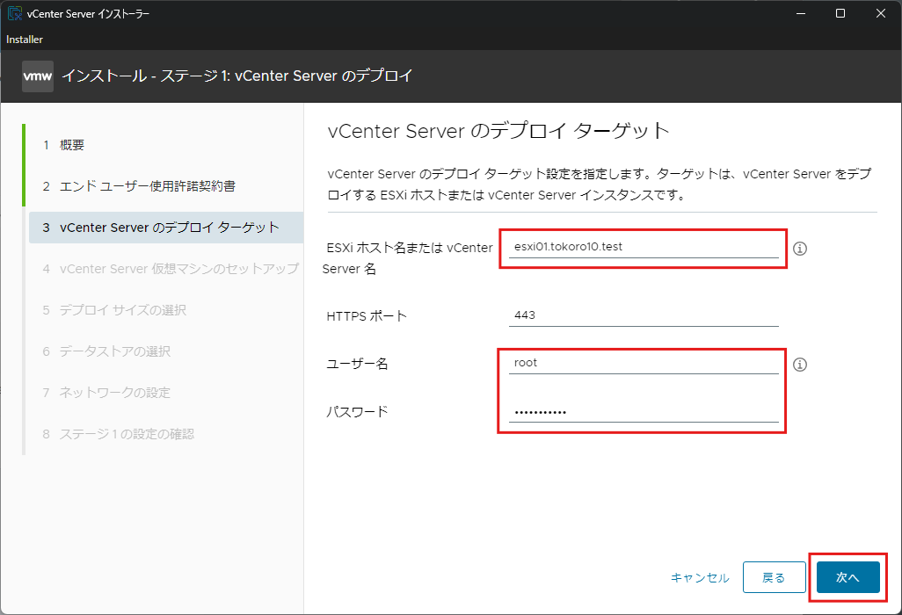Minimize the installer window
The width and height of the screenshot is (902, 615).
pyautogui.click(x=800, y=13)
